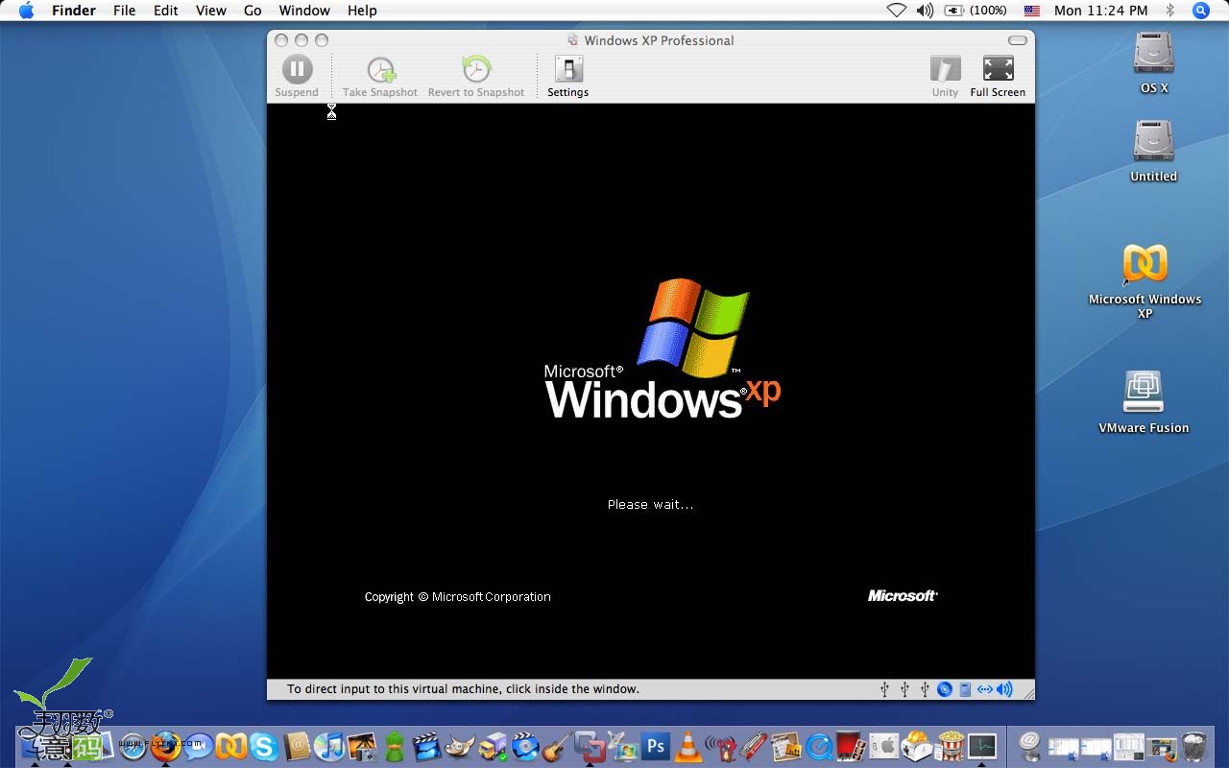Open the Window menu

point(304,11)
